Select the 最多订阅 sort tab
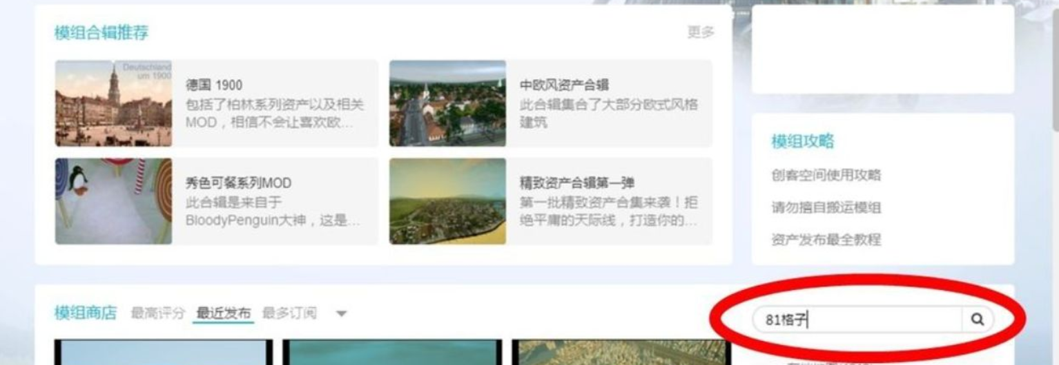The width and height of the screenshot is (1059, 365). pos(289,313)
